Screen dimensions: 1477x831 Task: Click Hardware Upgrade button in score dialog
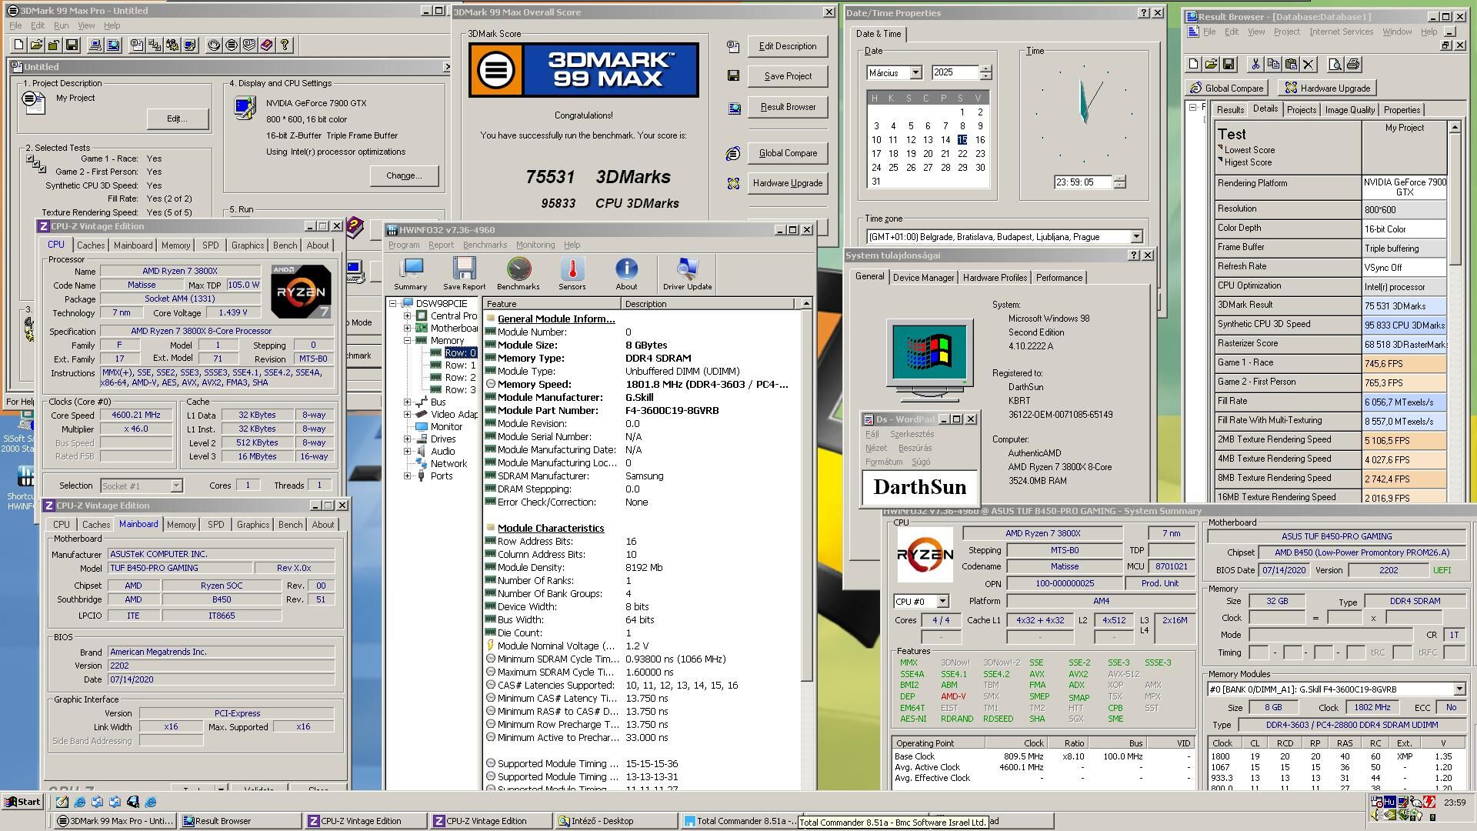coord(788,183)
